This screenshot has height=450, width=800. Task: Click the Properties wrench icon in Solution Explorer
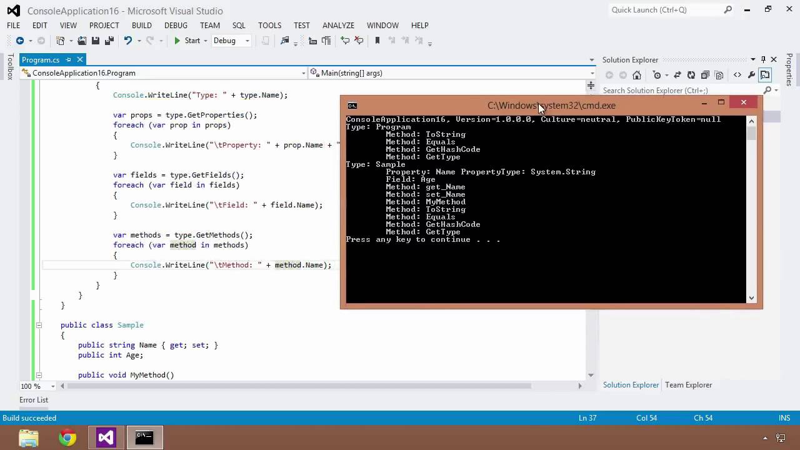pyautogui.click(x=751, y=75)
